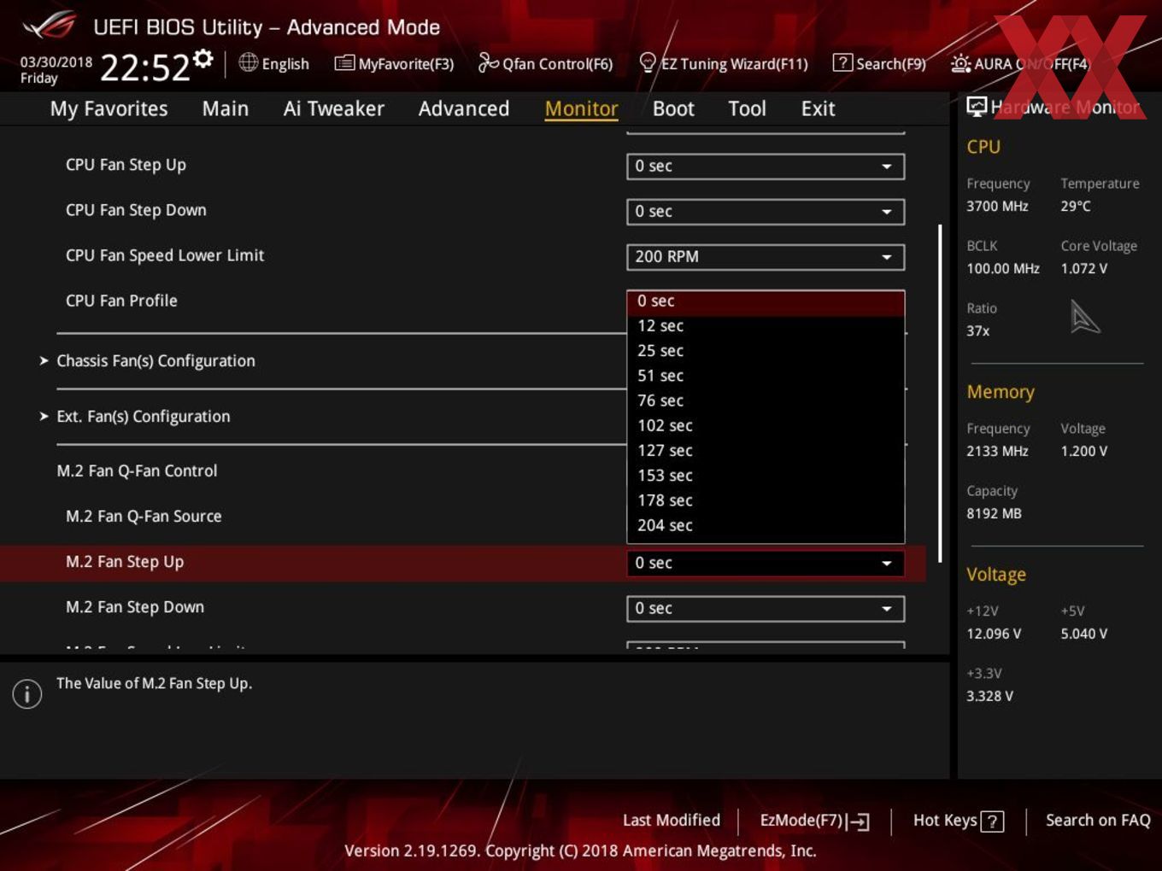Open M.2 Fan Step Up dropdown

click(766, 564)
